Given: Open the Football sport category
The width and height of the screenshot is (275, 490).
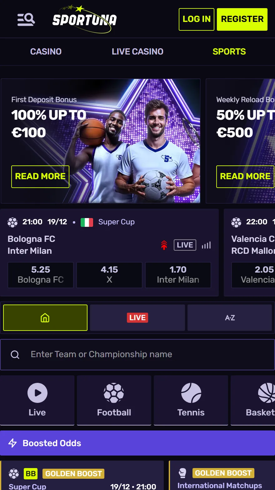Looking at the screenshot, I should (x=114, y=400).
